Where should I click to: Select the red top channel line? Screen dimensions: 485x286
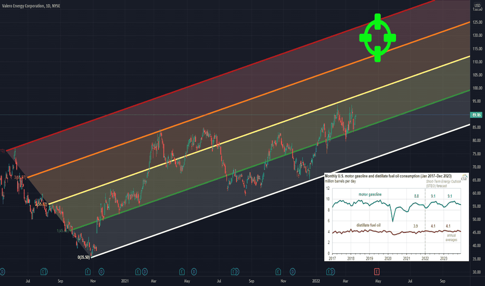click(221, 75)
